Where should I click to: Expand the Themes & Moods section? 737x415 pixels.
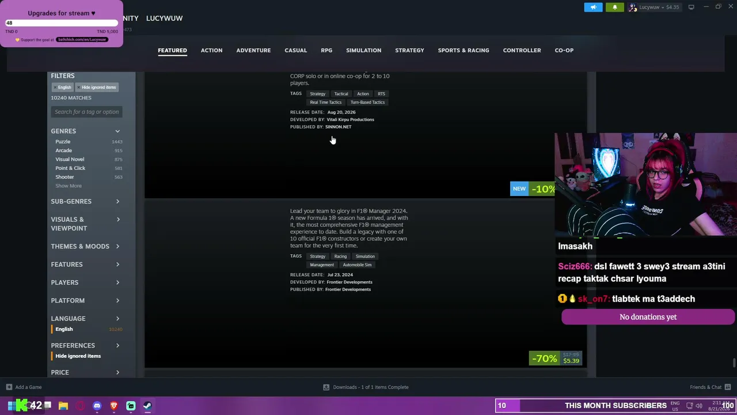85,246
